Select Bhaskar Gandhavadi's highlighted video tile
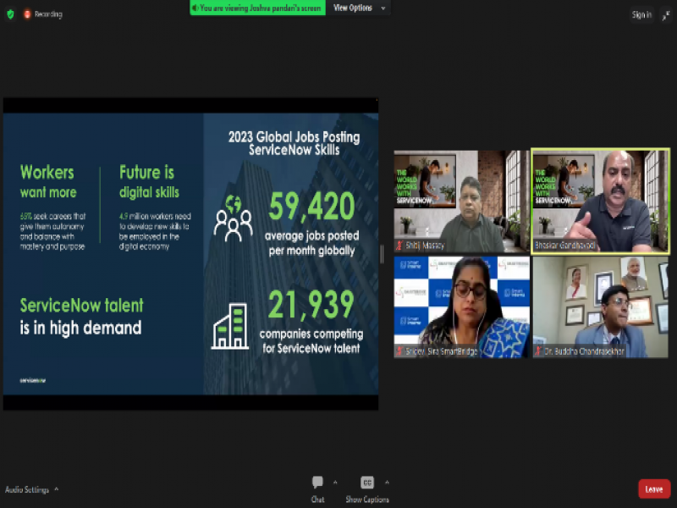677x508 pixels. [600, 201]
